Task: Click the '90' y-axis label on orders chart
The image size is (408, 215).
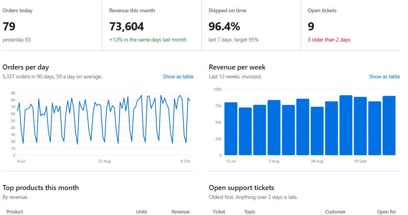Action: pyautogui.click(x=13, y=93)
